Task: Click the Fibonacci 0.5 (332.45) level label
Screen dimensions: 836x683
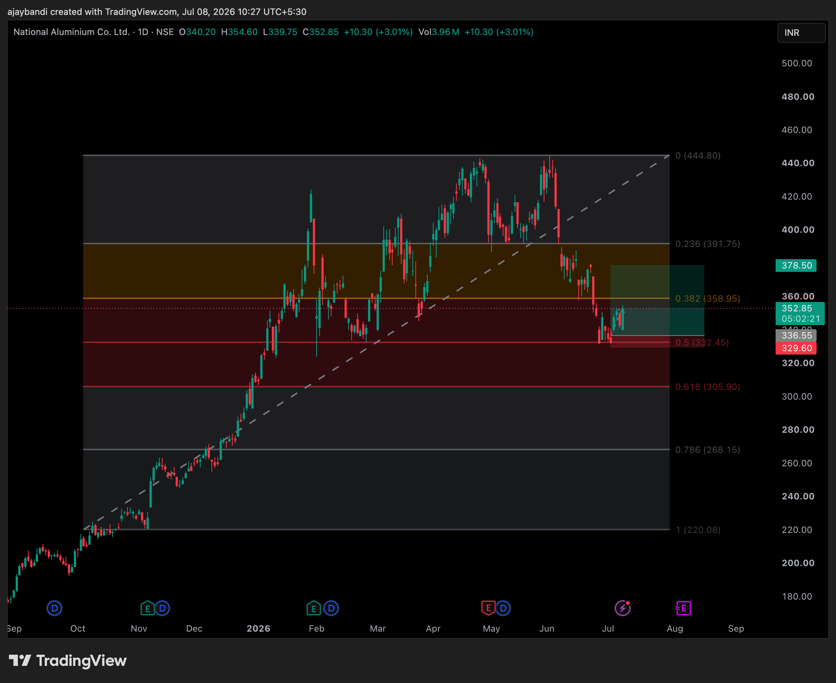Action: pos(702,343)
